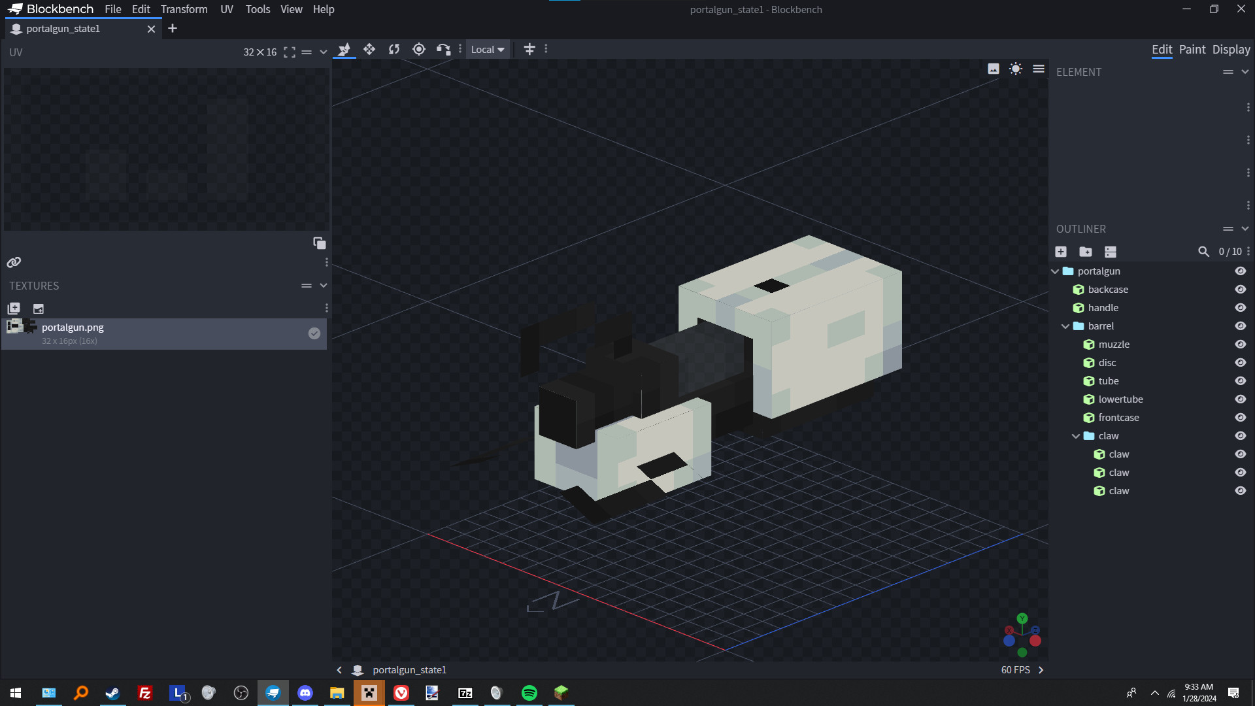This screenshot has height=706, width=1255.
Task: Enable the Vertex Snap tool
Action: [444, 49]
